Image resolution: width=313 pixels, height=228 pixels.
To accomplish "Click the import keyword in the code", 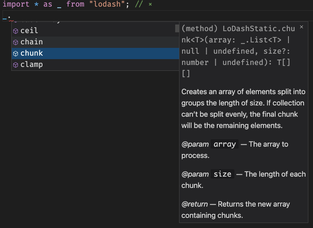I will [x=16, y=4].
